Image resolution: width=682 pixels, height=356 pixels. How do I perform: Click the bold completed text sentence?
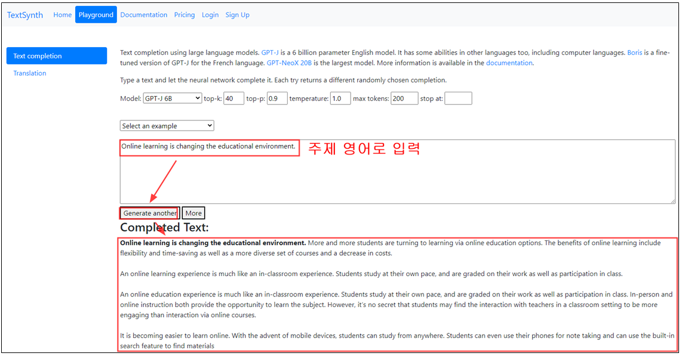pos(213,243)
